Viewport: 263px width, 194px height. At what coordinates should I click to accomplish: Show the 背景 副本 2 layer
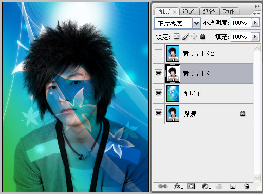click(x=158, y=53)
